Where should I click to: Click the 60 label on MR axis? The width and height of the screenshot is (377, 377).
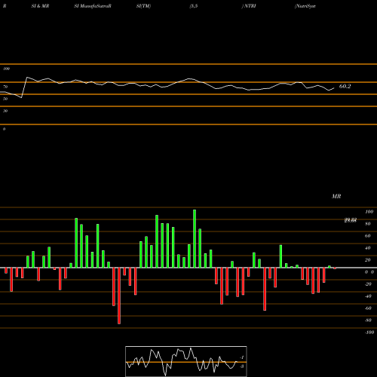[x=368, y=236]
